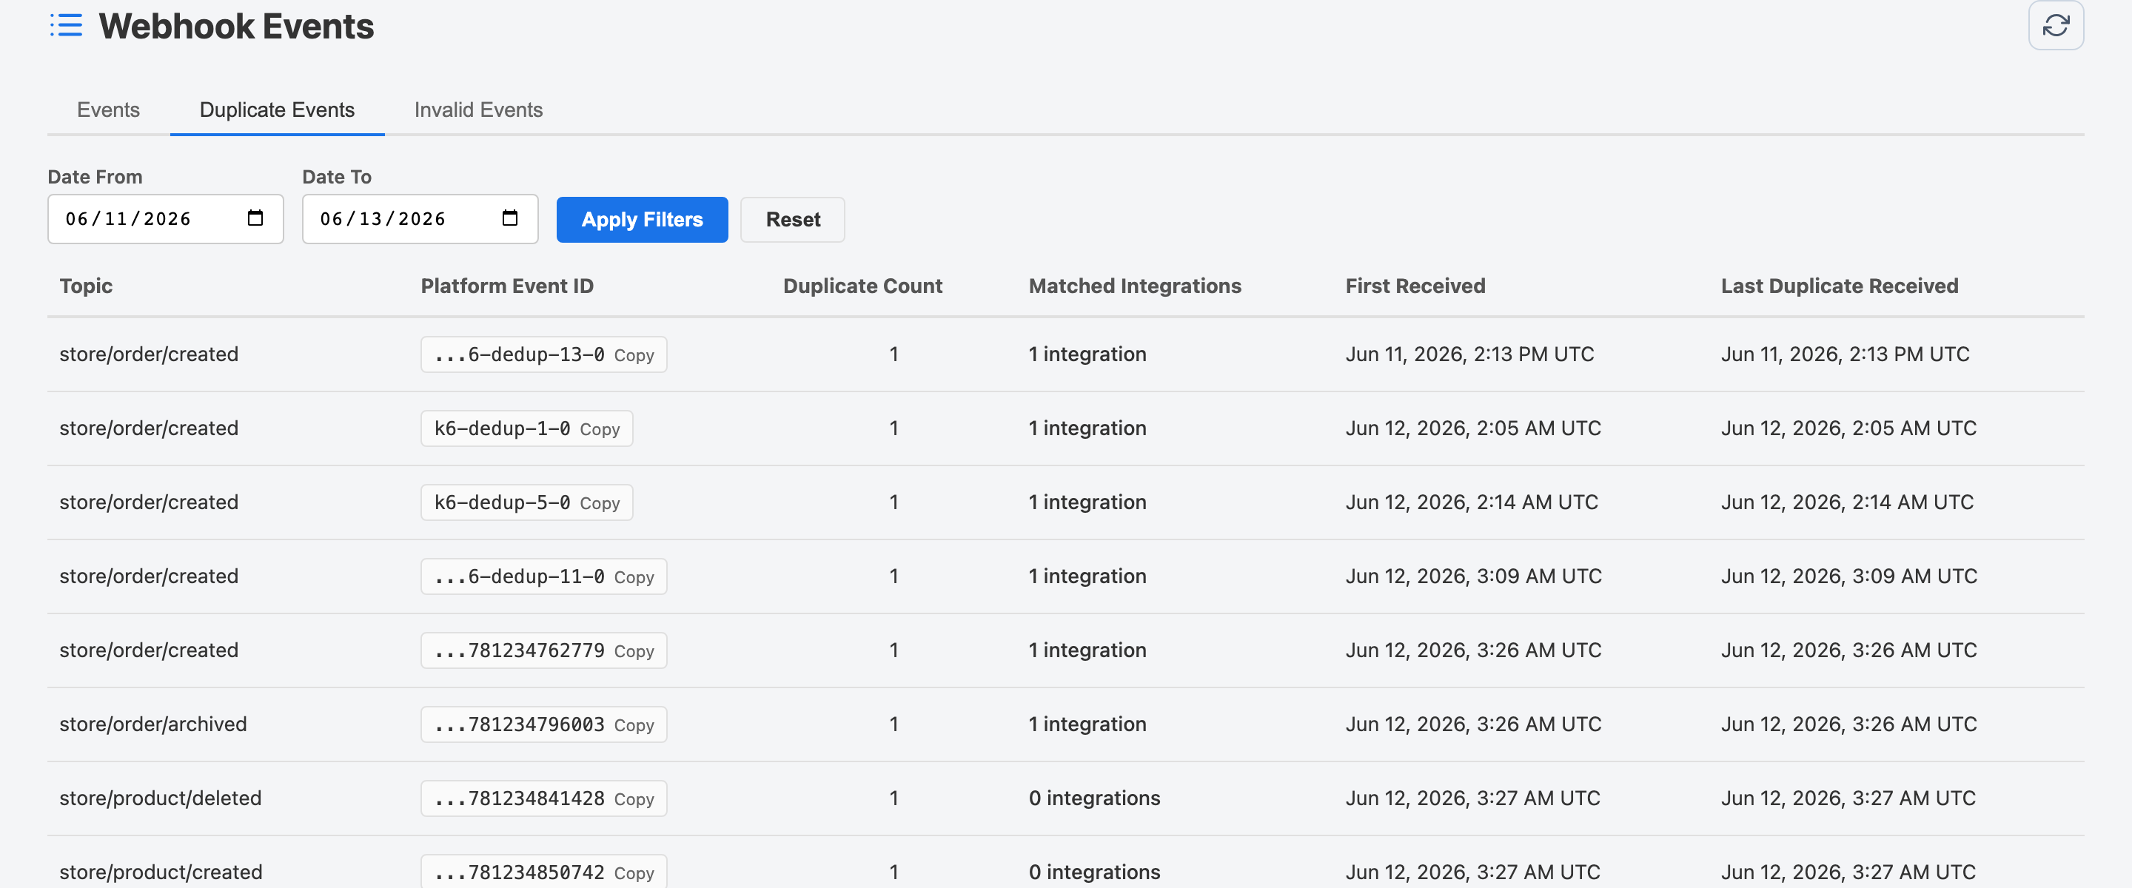Open the Date From calendar picker icon
The width and height of the screenshot is (2132, 888).
click(255, 218)
